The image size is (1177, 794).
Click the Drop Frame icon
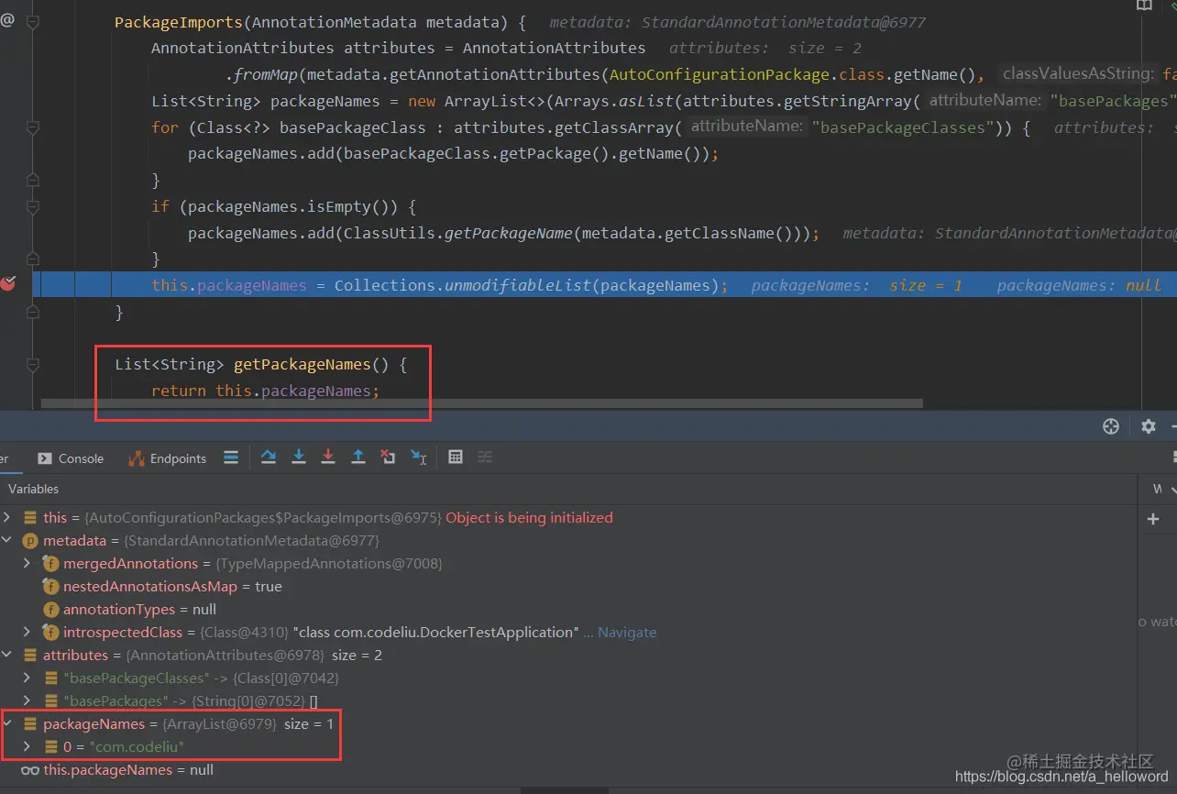[388, 457]
